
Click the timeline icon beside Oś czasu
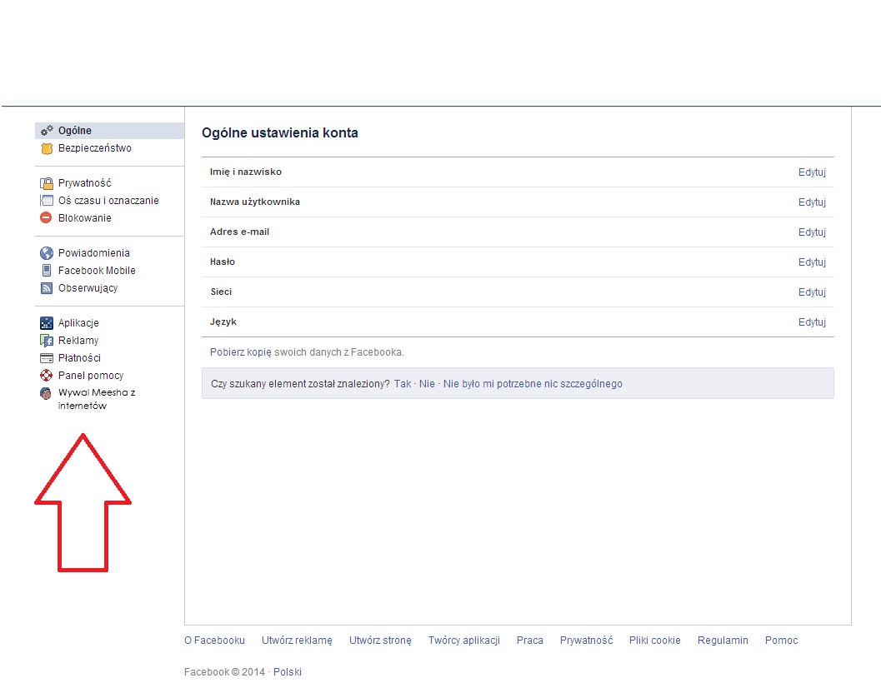tap(47, 201)
